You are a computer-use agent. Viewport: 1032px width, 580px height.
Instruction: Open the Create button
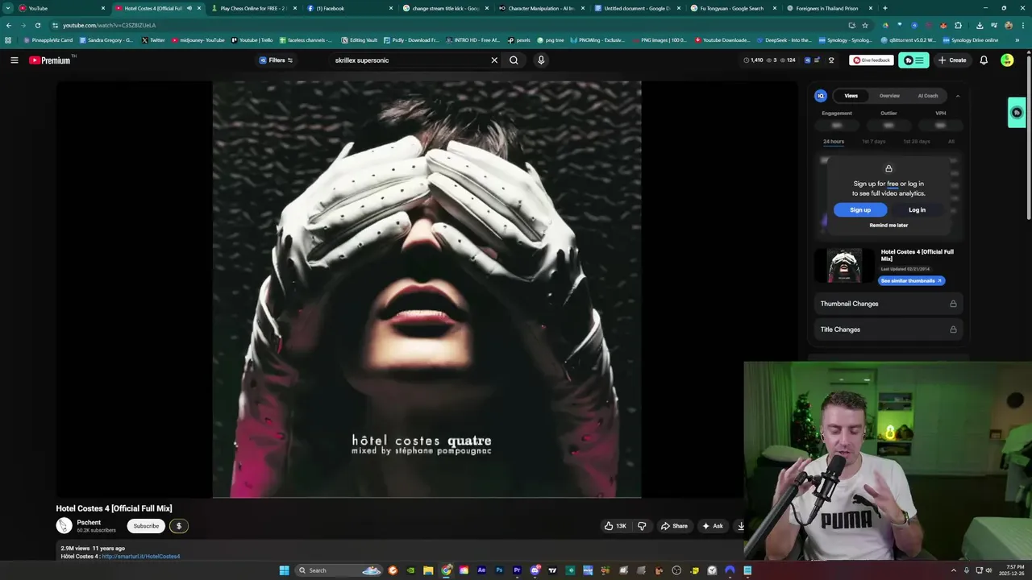pos(952,60)
